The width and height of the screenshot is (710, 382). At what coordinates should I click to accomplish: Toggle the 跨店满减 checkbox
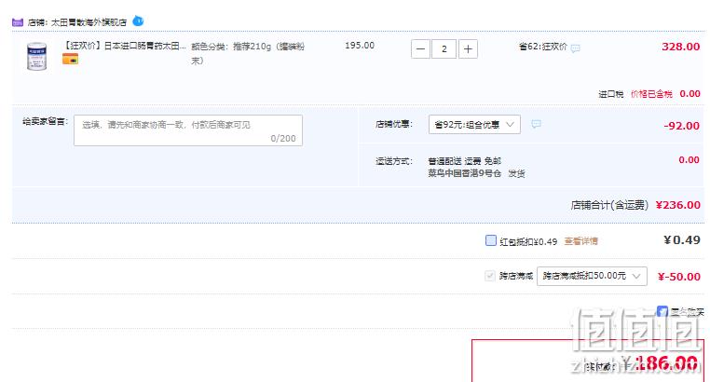click(490, 276)
